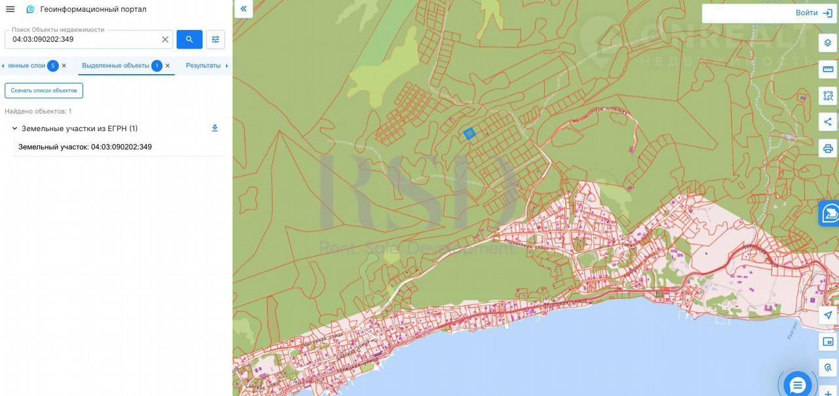Clear the search field text
Screen dimensions: 839x396
pos(165,39)
